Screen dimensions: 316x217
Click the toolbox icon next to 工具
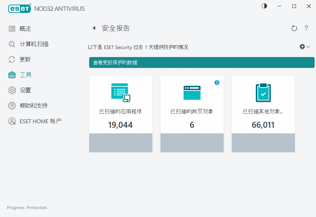tap(12, 75)
